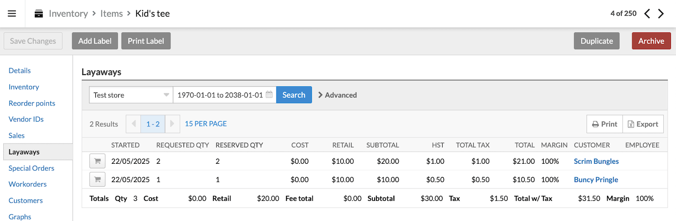The width and height of the screenshot is (676, 221).
Task: Open the Inventory sidebar tab
Action: [x=23, y=87]
